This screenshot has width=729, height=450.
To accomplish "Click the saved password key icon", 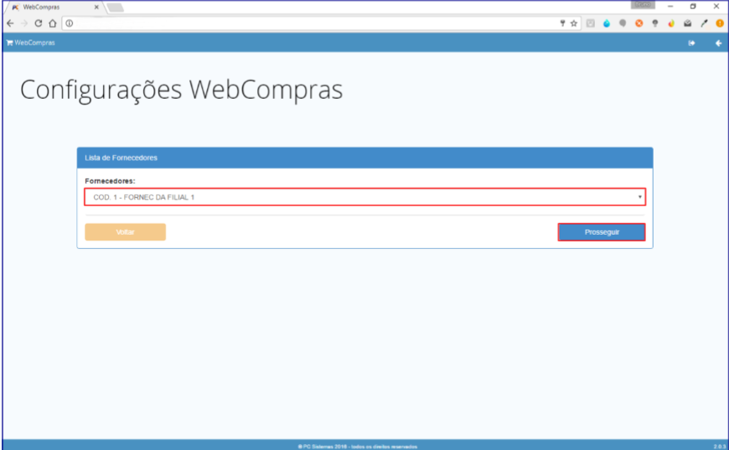I will 562,23.
